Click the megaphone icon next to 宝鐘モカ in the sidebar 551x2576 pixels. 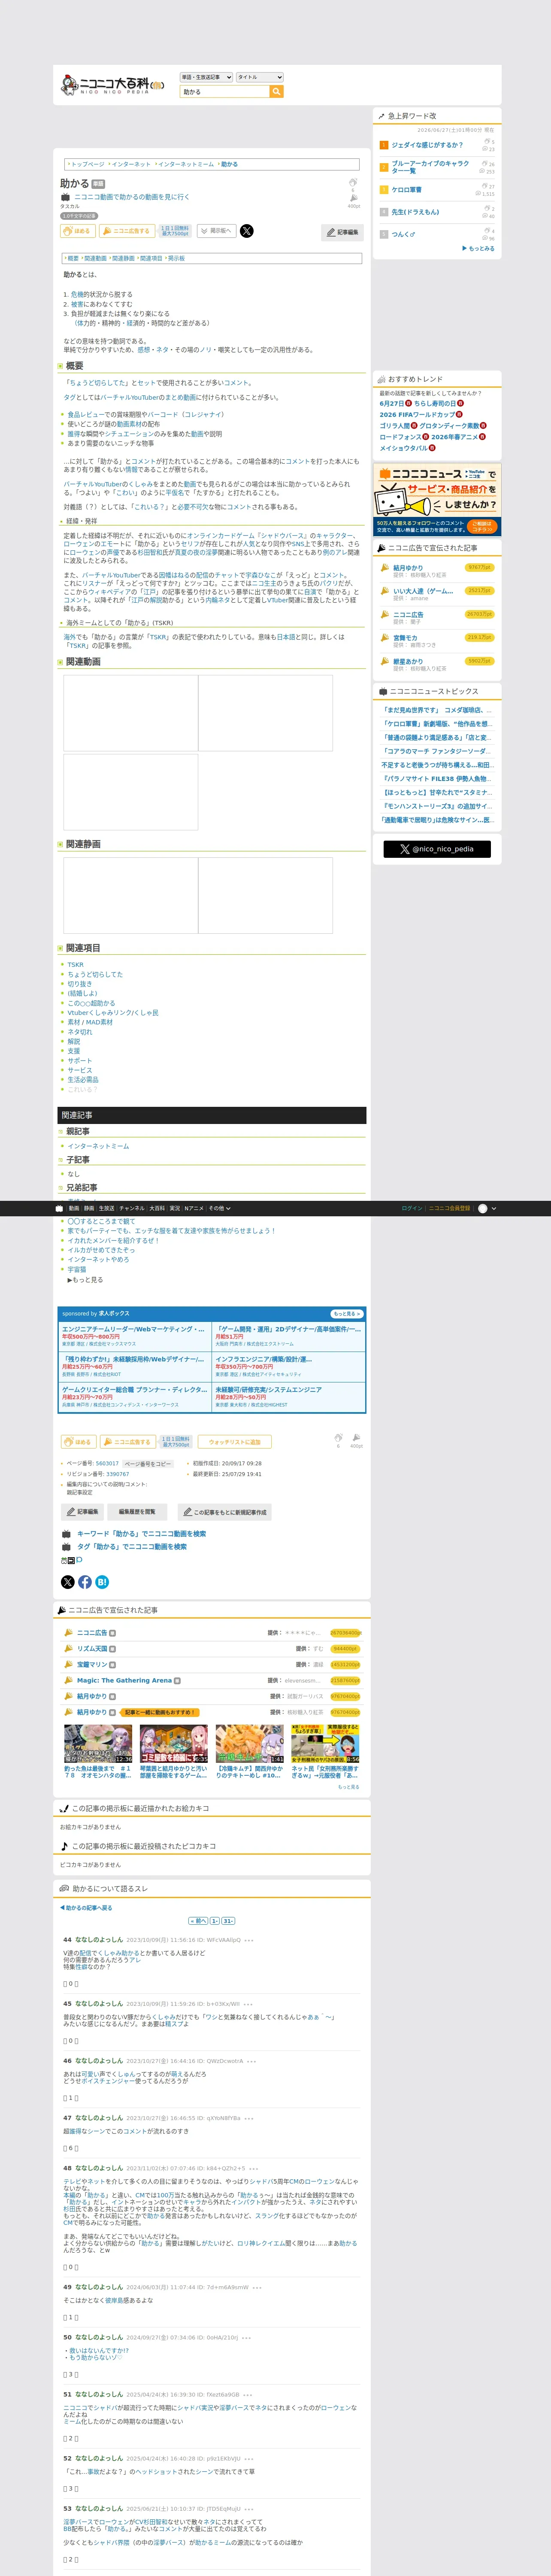[385, 638]
